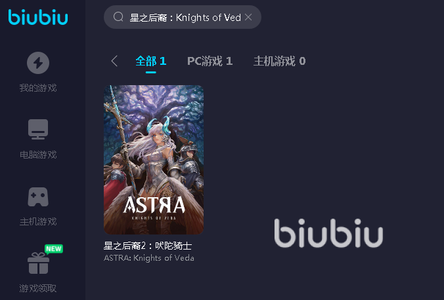Click the 星之后裔2：吠陀骑士 title
444x300 pixels.
tap(148, 246)
